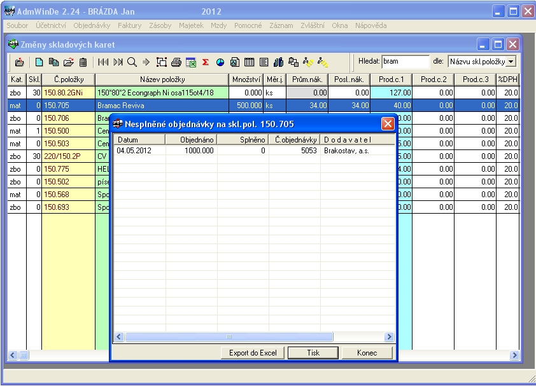Open the 'dle' Názvu skl.položky dropdown
Image resolution: width=536 pixels, height=386 pixels.
click(511, 62)
